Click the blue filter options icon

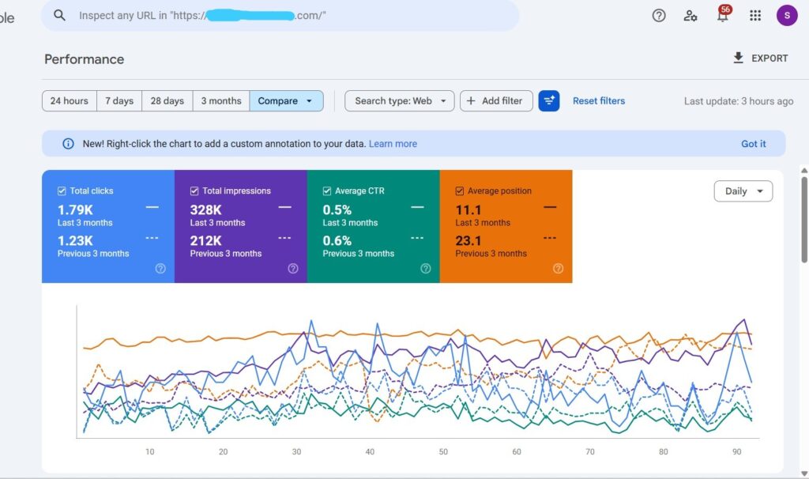click(549, 101)
